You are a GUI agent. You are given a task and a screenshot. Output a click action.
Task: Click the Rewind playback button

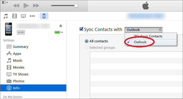pyautogui.click(x=16, y=6)
